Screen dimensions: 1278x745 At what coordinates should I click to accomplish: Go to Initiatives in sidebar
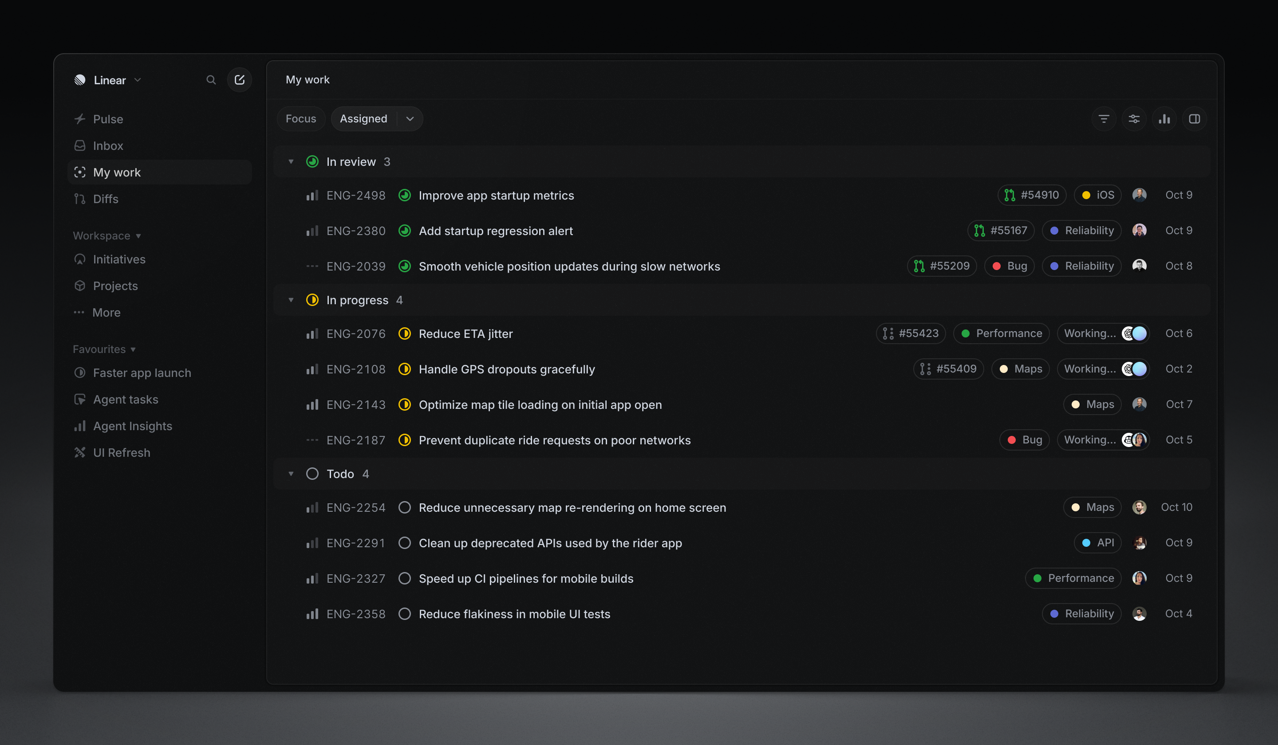(160, 259)
